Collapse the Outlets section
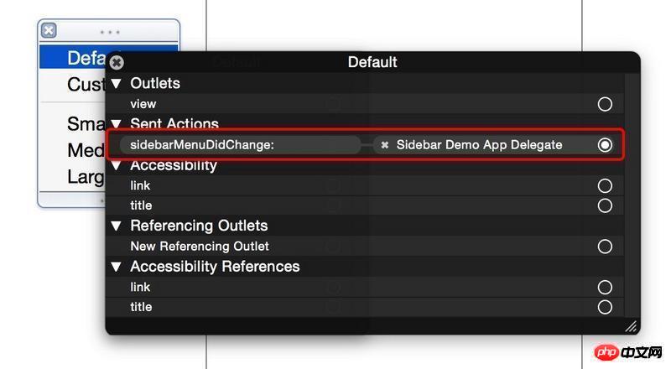 pos(116,84)
